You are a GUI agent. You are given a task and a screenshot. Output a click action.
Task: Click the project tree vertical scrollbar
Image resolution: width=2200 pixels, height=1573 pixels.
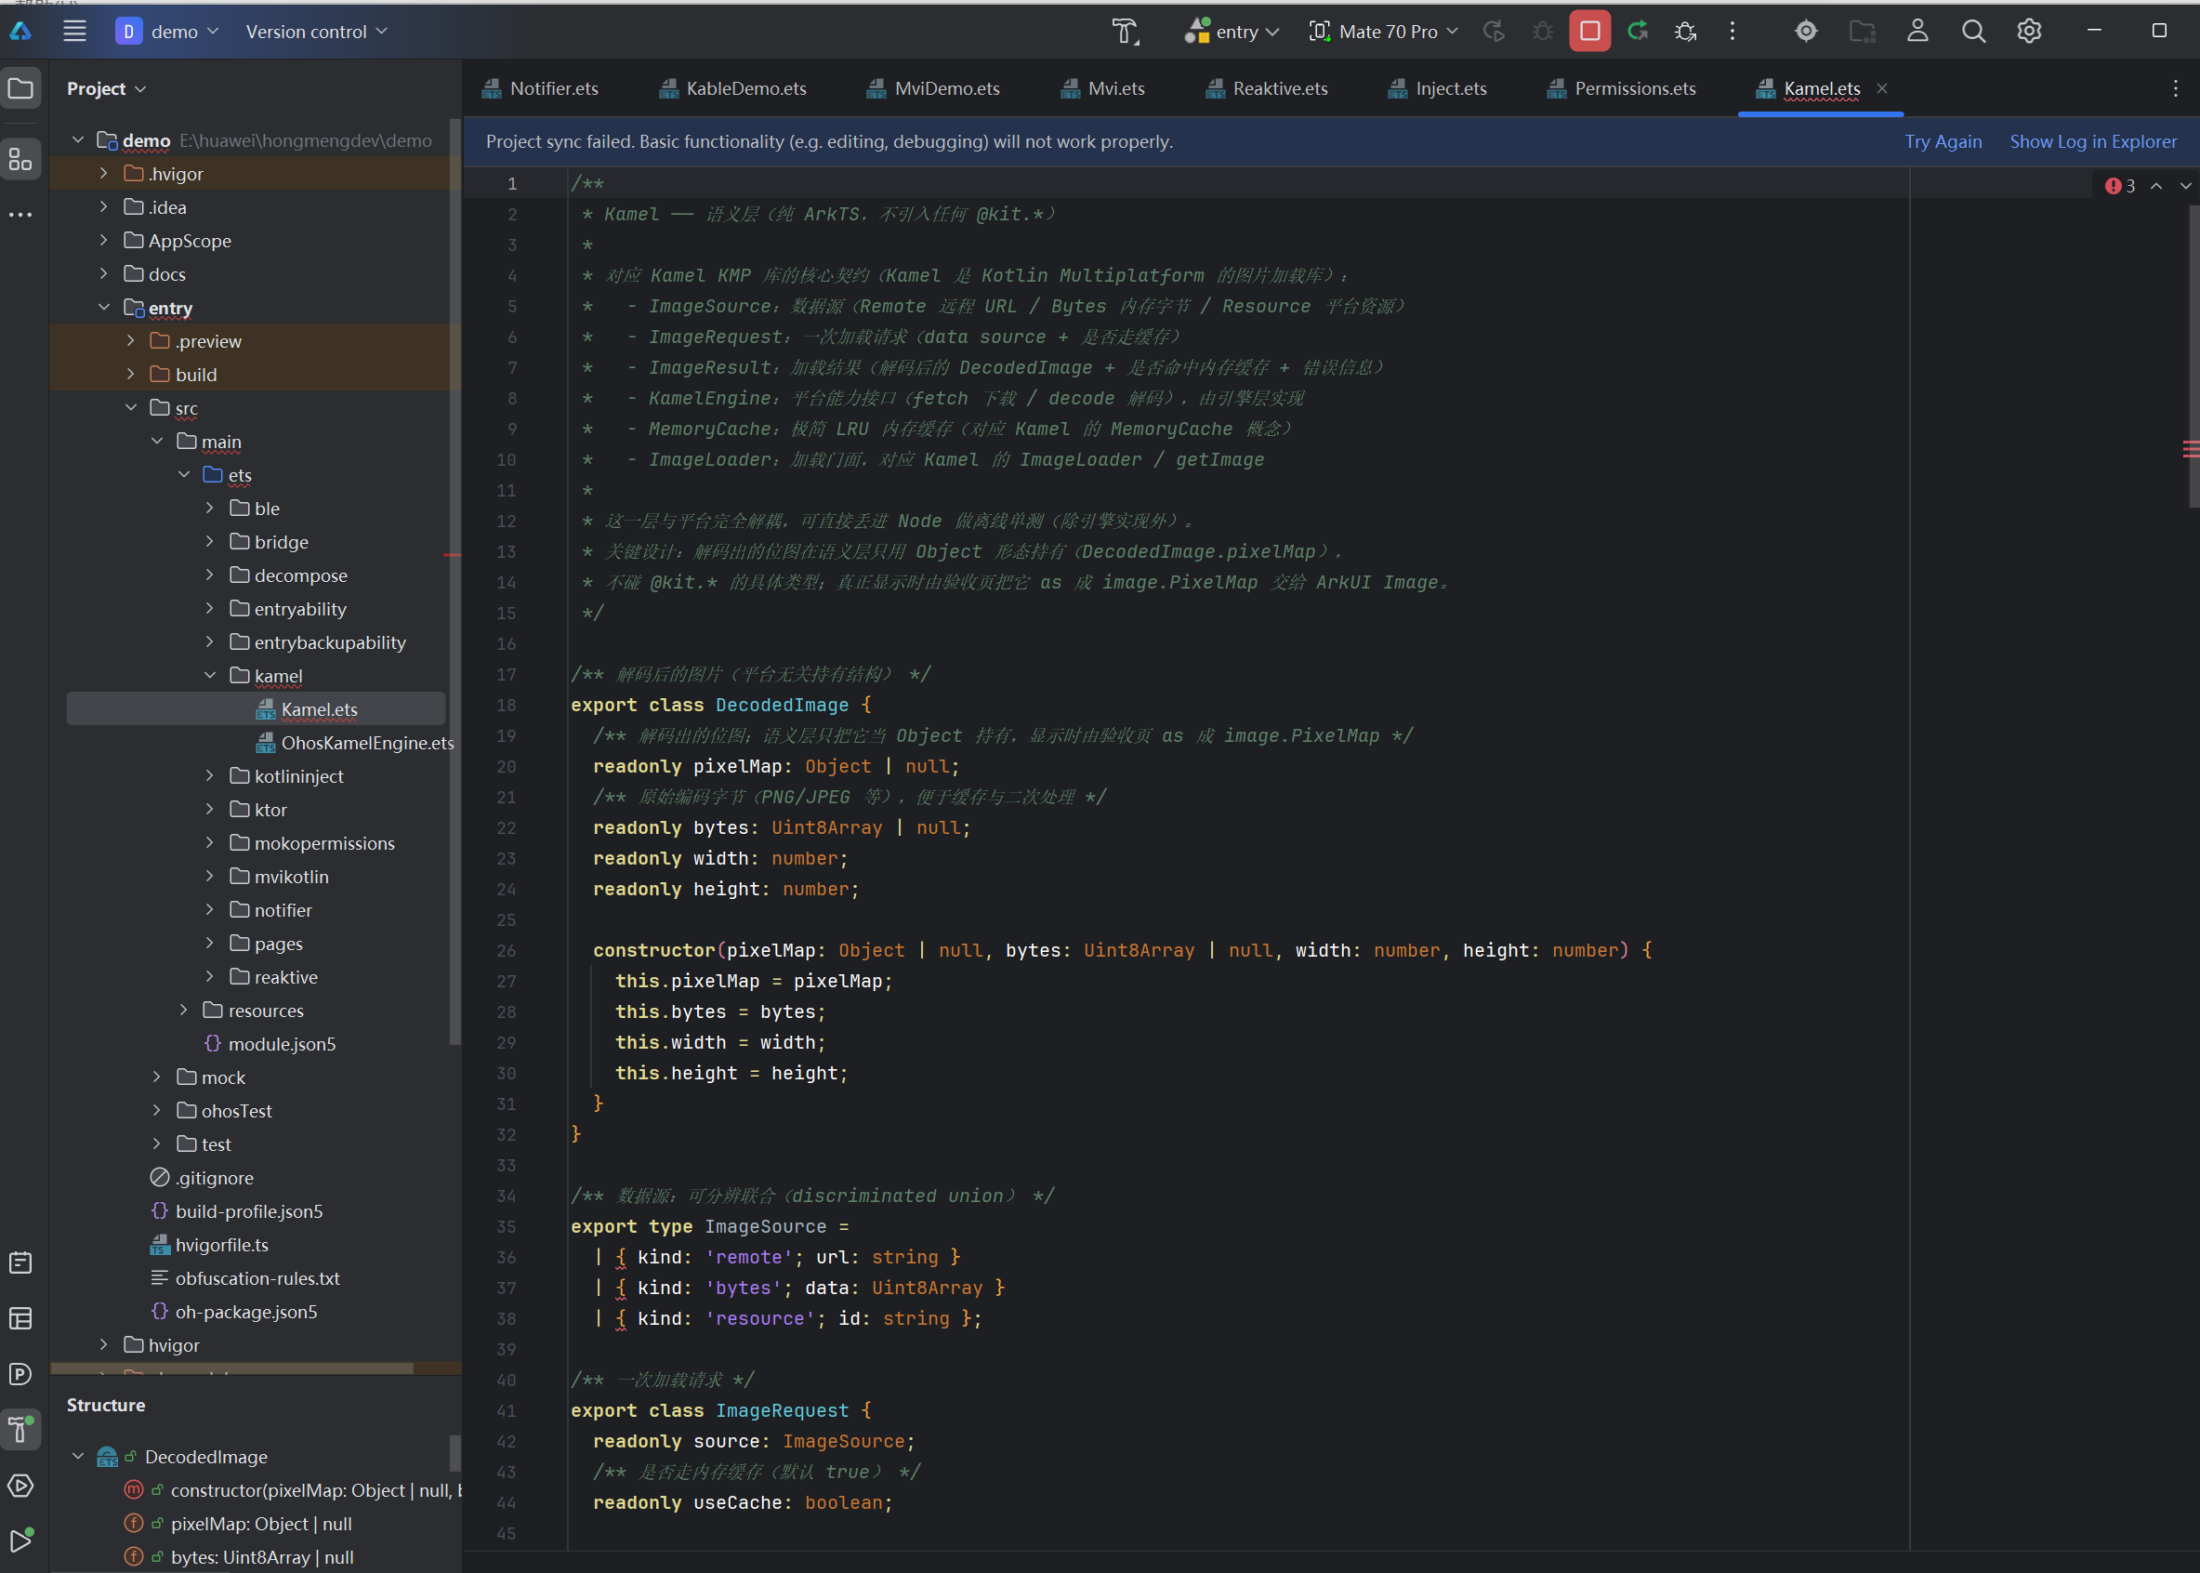454,581
